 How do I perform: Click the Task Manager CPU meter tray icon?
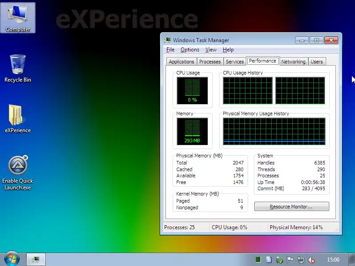click(x=258, y=260)
